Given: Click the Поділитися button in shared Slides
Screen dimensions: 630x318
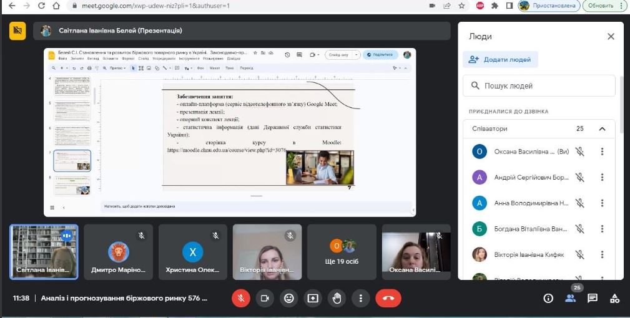Looking at the screenshot, I should click(380, 55).
